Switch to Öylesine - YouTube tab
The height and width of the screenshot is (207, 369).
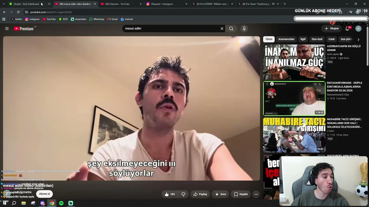(121, 4)
